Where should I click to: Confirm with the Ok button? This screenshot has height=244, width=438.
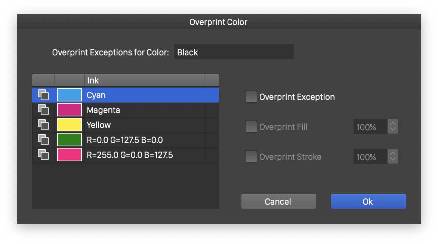(368, 201)
